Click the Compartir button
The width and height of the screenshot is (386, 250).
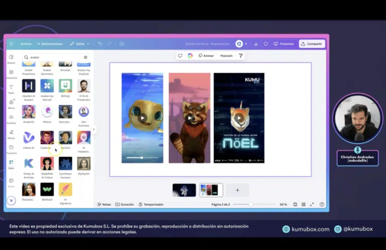[312, 44]
